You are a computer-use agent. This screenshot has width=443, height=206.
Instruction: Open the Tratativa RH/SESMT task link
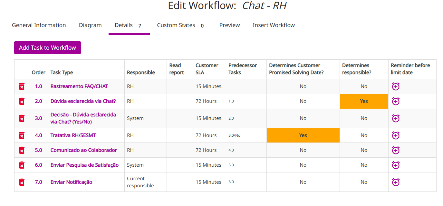coord(73,135)
